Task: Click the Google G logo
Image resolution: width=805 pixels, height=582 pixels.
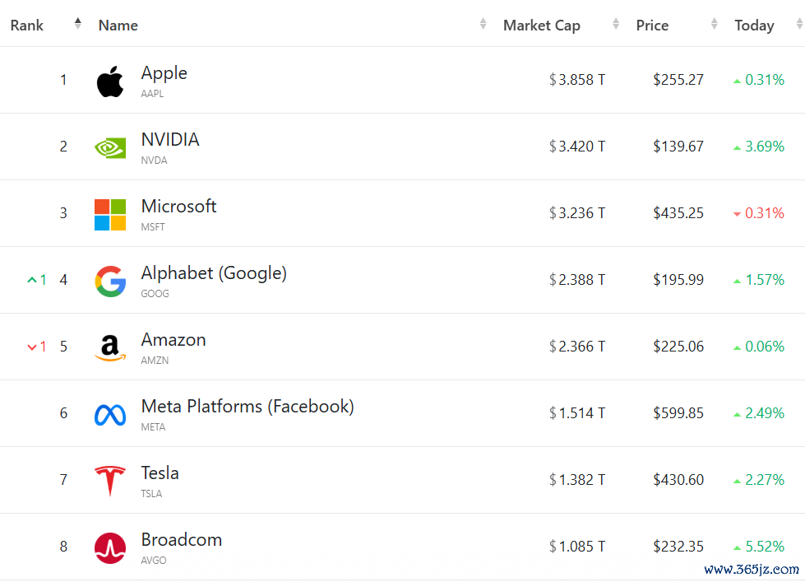Action: pyautogui.click(x=110, y=282)
